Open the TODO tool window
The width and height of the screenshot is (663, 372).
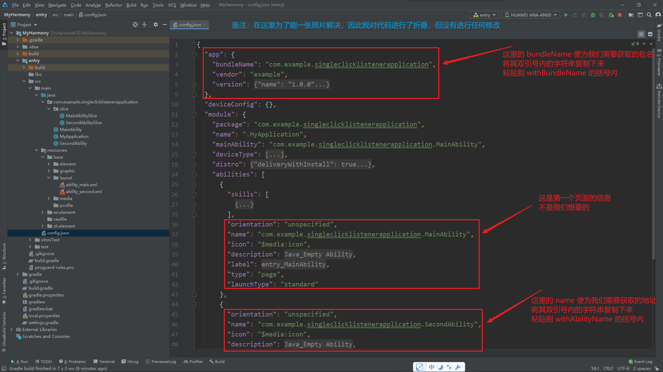tap(44, 362)
